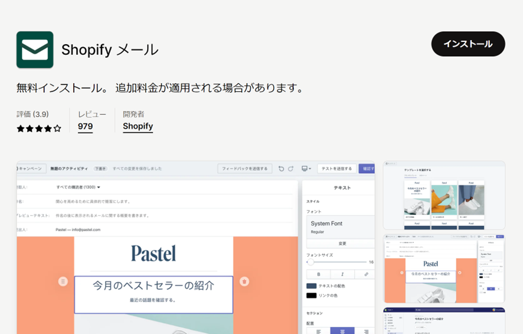Open the black リンクの色 color swatch
This screenshot has height=334, width=523.
(x=312, y=295)
